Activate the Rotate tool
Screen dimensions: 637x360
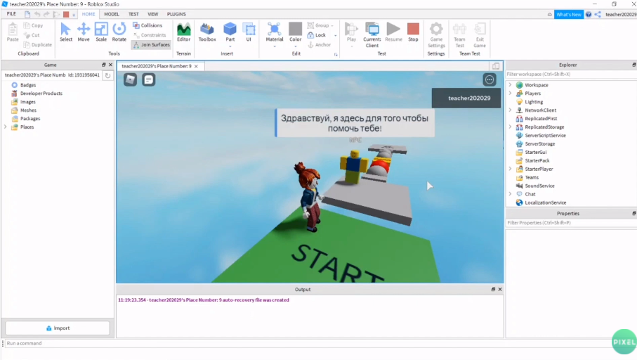pyautogui.click(x=119, y=32)
